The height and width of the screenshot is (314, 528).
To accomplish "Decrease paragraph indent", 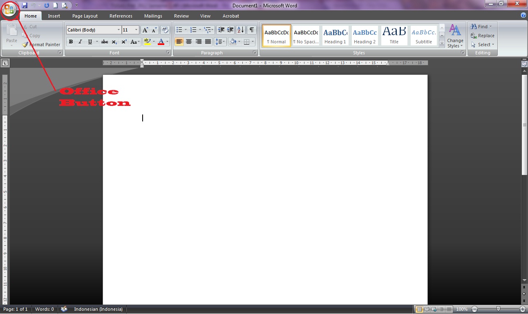I will coord(221,30).
